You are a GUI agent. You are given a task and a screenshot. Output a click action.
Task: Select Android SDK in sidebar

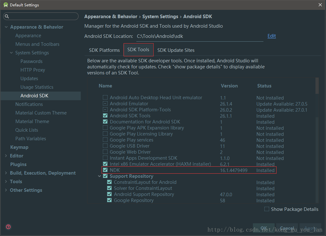pos(41,96)
